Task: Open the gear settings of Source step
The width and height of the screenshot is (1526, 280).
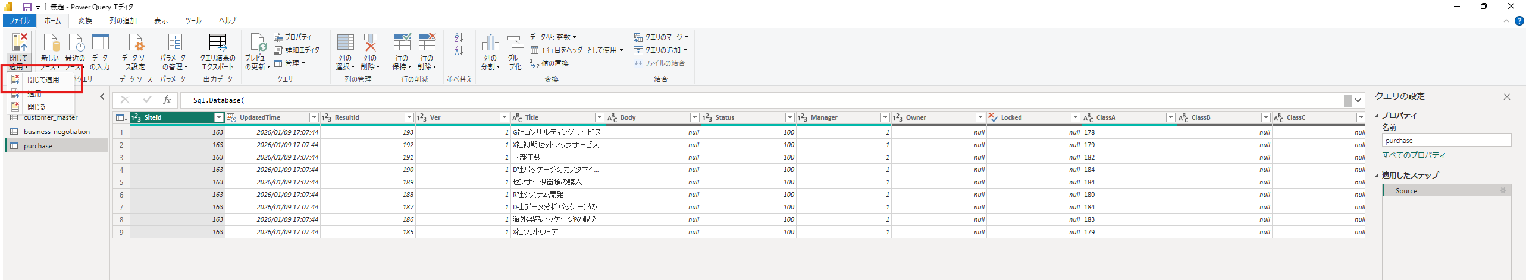Action: pos(1503,191)
